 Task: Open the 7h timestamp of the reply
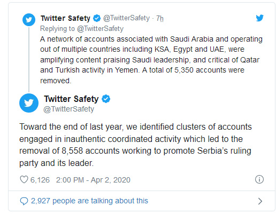tap(160, 18)
